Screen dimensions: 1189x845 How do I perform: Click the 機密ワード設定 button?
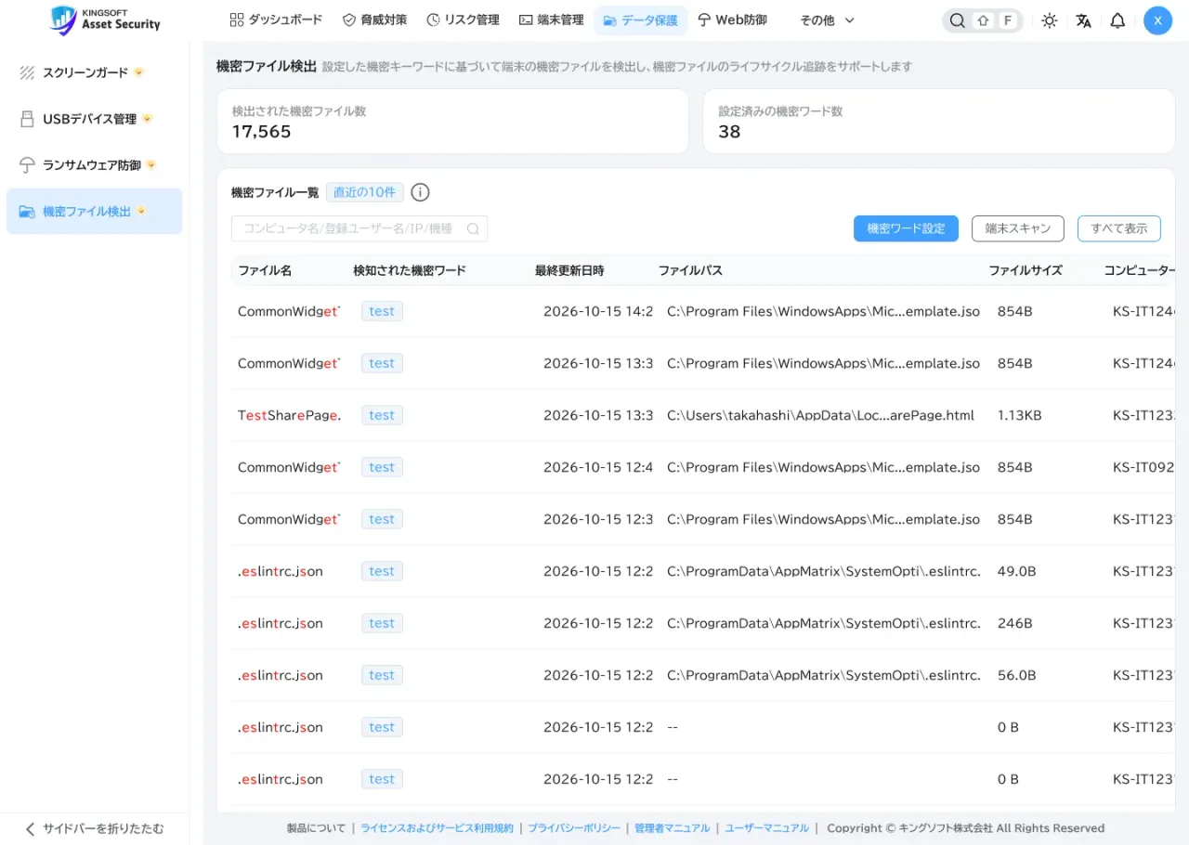[x=906, y=228]
